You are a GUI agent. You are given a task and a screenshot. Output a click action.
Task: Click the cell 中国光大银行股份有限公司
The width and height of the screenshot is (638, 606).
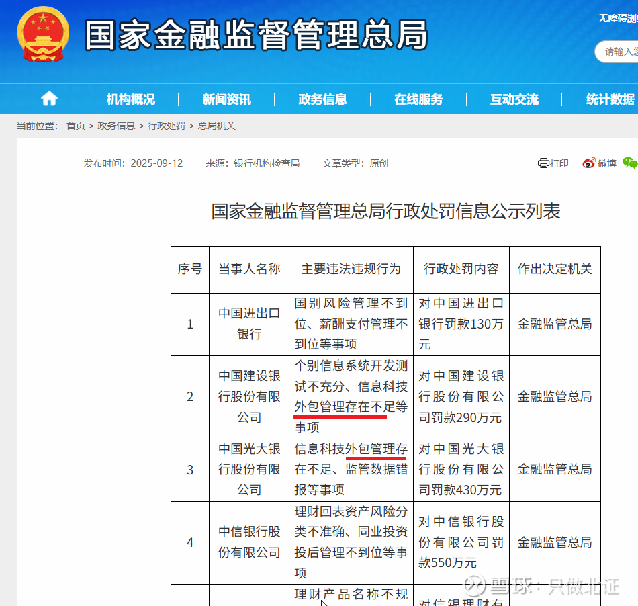[x=249, y=470]
